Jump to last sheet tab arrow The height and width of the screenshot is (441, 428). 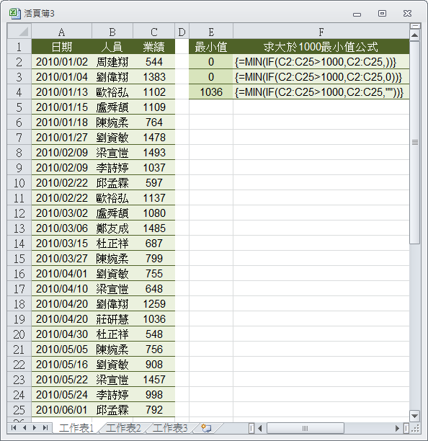[45, 428]
